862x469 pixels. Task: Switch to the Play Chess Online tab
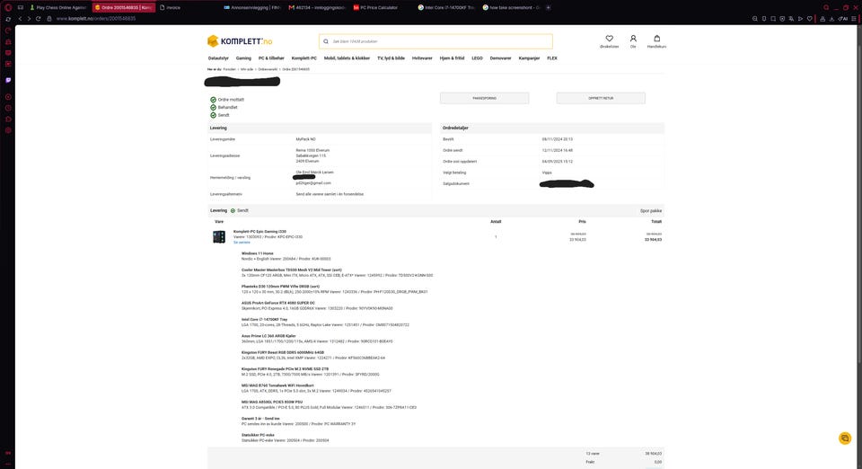(58, 8)
